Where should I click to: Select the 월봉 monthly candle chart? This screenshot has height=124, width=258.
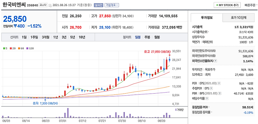tap(157, 37)
